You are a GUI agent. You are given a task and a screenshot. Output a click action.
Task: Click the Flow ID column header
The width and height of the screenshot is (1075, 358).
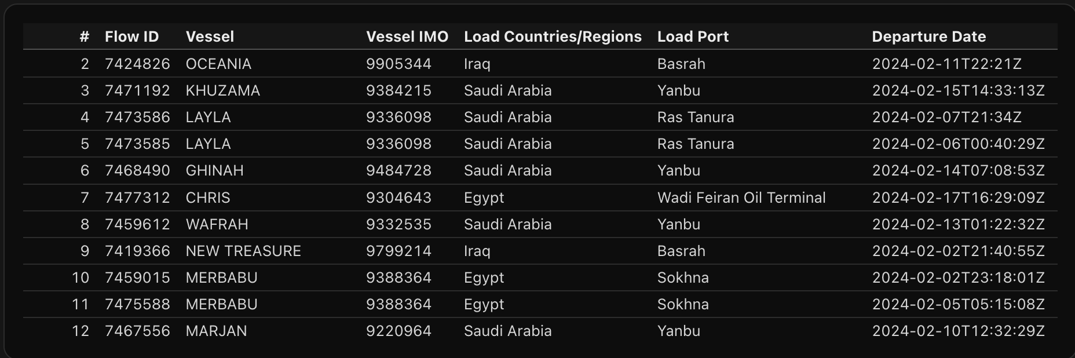pos(131,36)
